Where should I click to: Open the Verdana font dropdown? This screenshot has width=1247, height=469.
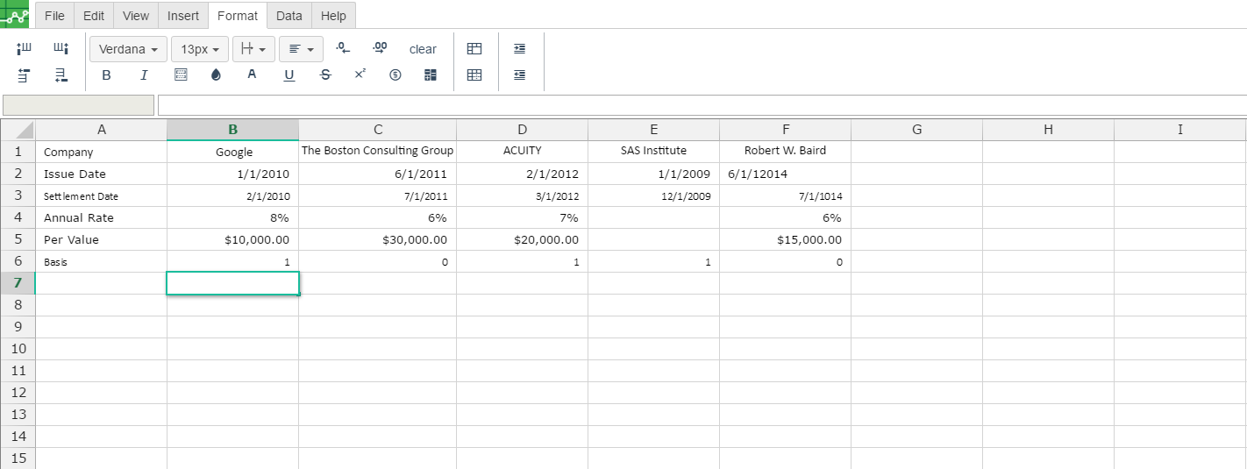tap(128, 49)
